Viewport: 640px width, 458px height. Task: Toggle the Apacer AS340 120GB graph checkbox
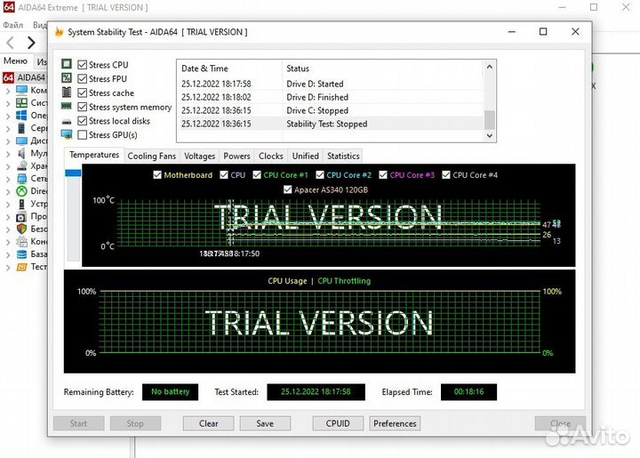tap(287, 189)
